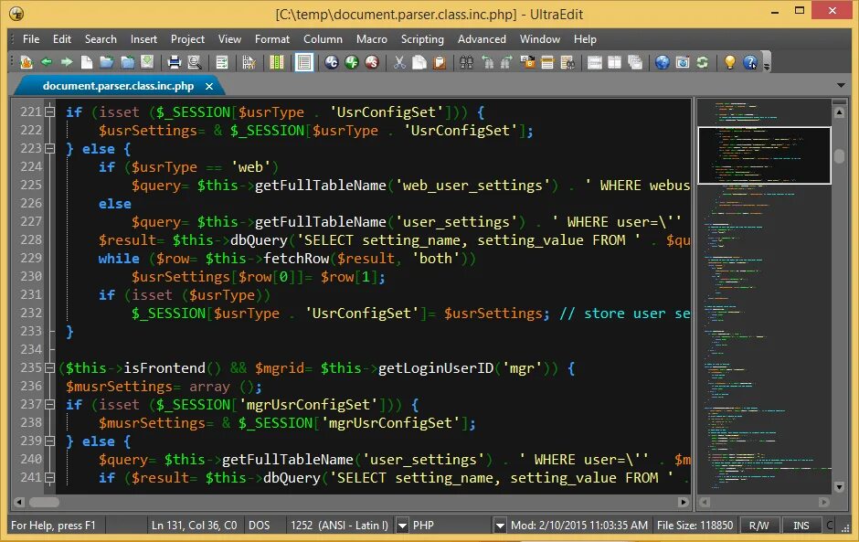Click the Ln 131, Col 36 status field
This screenshot has width=859, height=542.
click(x=194, y=526)
